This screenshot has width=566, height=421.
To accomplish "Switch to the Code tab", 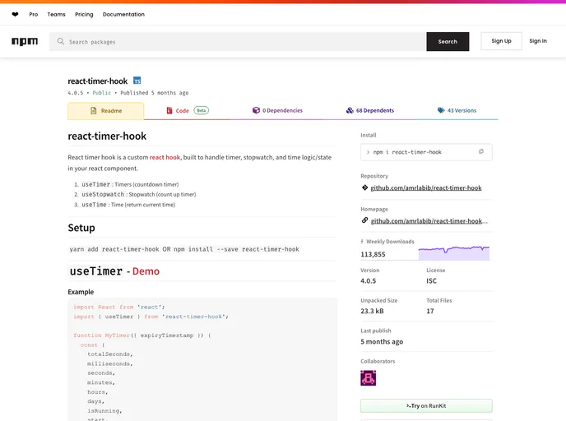I will [x=188, y=110].
